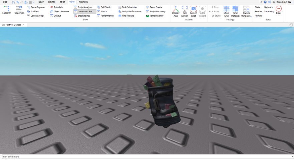The width and height of the screenshot is (294, 165).
Task: Open the Context Help window
Action: point(35,16)
